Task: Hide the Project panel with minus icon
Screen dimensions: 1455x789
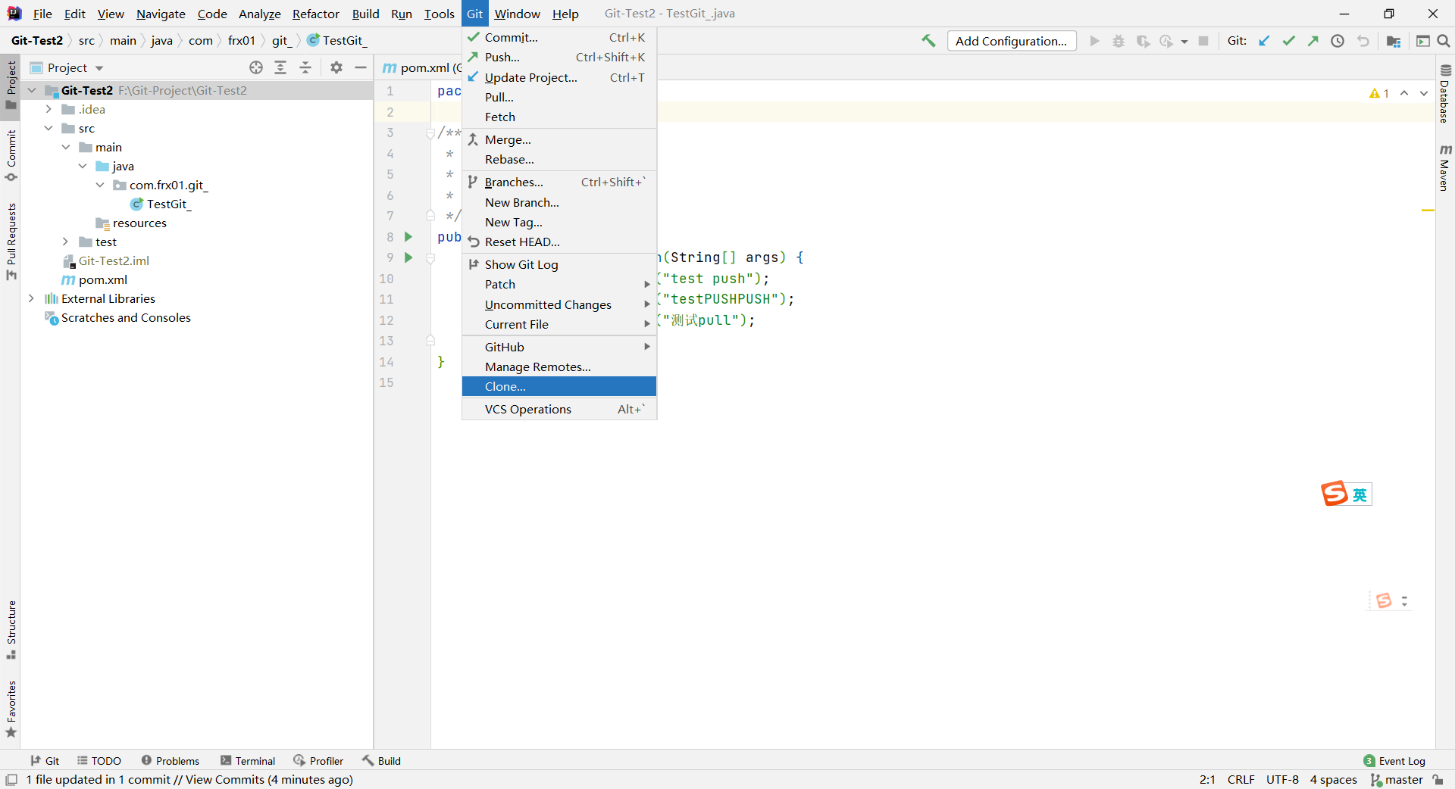Action: (361, 67)
